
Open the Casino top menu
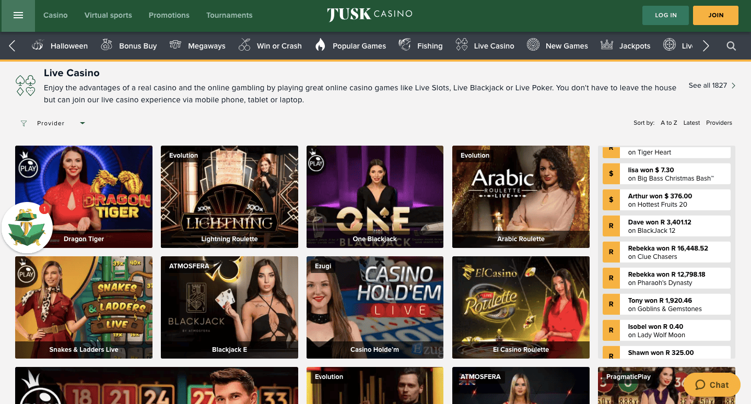(55, 15)
